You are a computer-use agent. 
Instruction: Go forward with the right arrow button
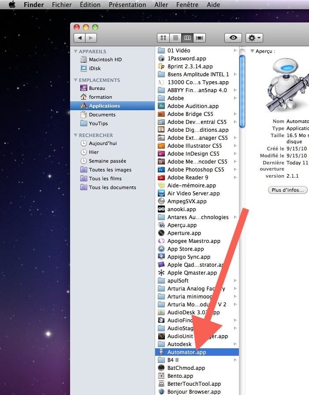pos(91,38)
